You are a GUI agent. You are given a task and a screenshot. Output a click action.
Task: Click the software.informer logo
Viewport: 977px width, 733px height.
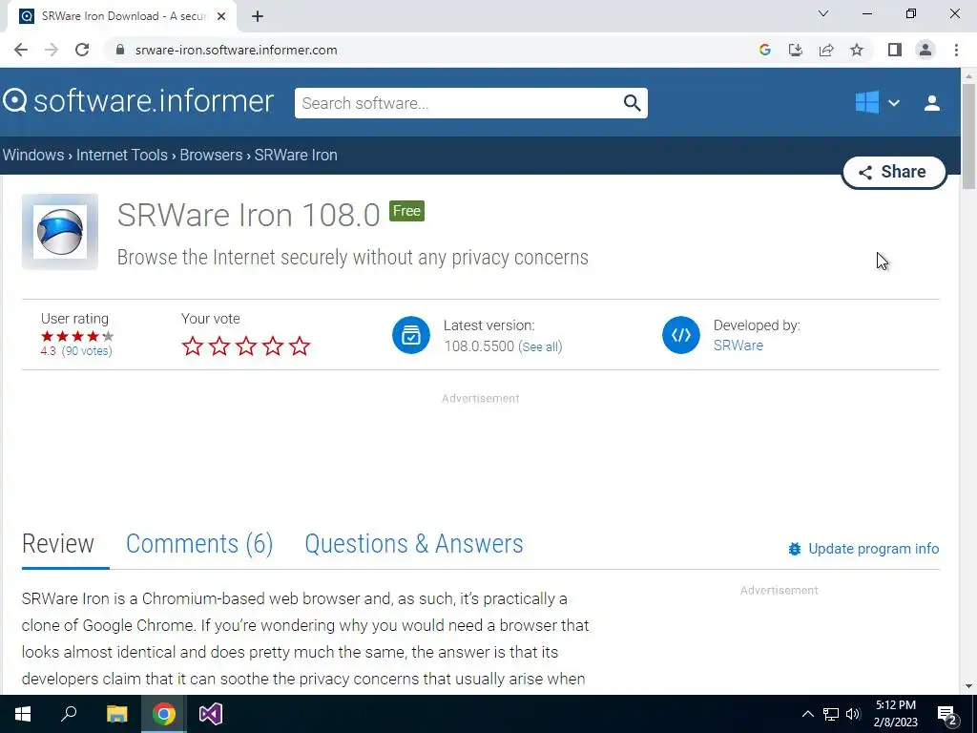(x=138, y=101)
